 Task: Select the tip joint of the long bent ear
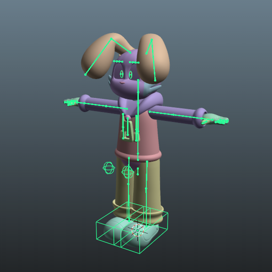point(85,75)
